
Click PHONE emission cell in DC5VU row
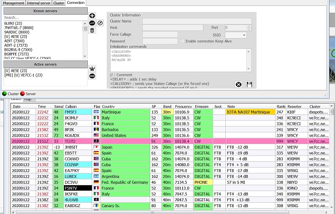203,182
